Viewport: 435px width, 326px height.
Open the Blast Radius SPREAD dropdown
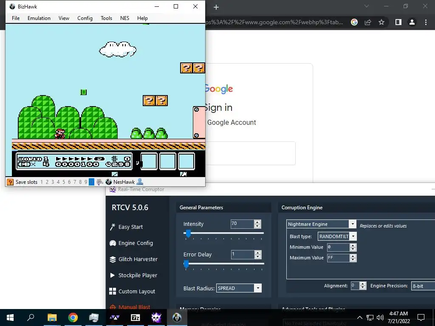click(258, 288)
